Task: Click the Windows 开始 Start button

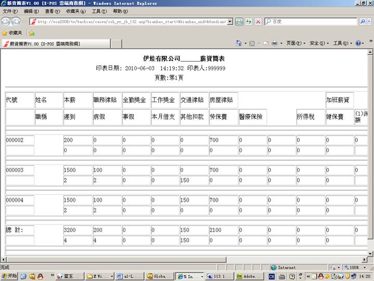Action: 9,276
